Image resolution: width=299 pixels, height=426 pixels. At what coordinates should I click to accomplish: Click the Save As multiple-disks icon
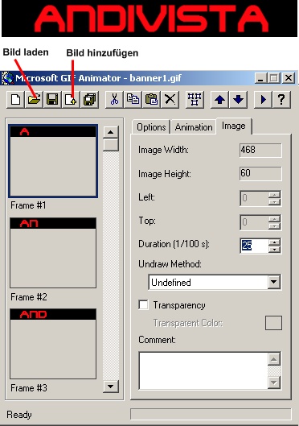click(89, 99)
